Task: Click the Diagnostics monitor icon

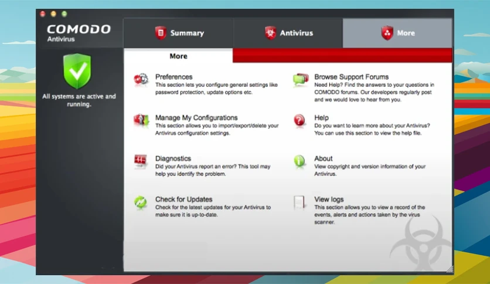Action: click(141, 161)
